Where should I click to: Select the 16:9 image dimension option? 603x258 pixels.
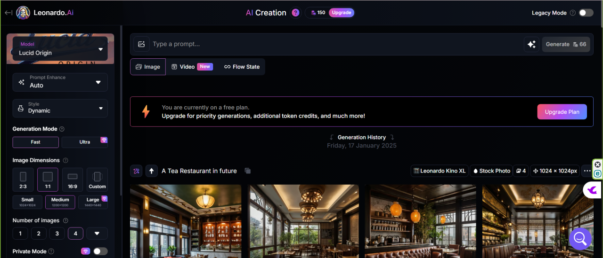pos(73,180)
